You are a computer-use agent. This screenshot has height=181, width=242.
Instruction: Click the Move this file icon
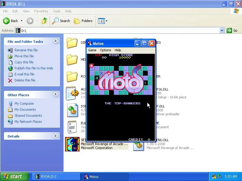pos(10,56)
